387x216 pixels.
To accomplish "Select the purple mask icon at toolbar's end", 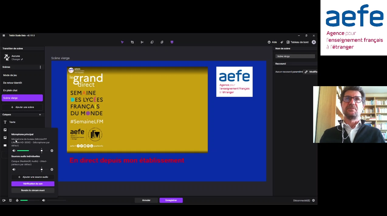I will pos(172,42).
